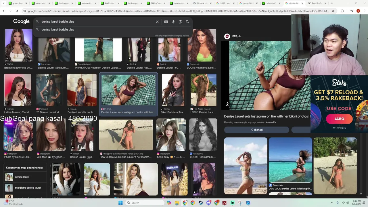Click the JABO code button on Stake ad
This screenshot has height=207, width=368.
point(339,119)
